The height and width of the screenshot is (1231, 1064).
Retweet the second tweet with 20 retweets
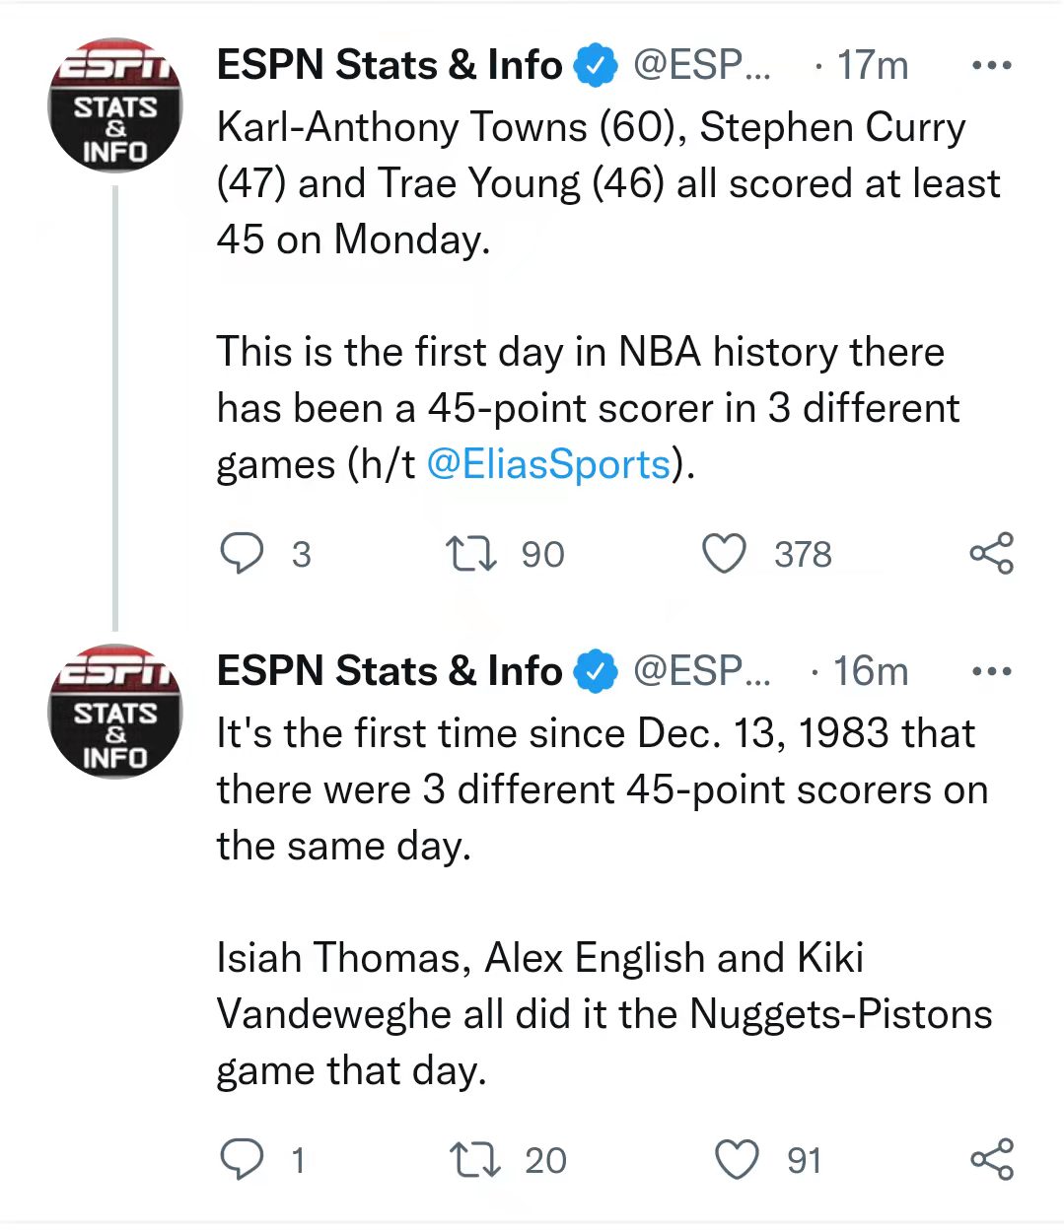pos(473,1160)
